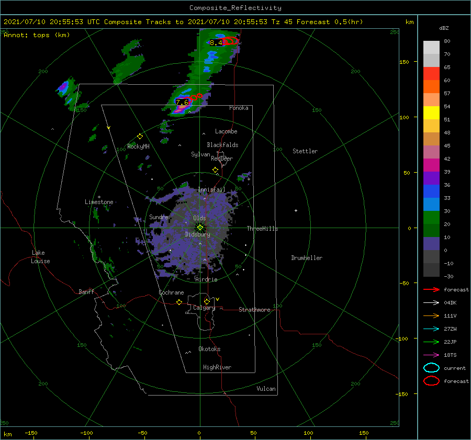The image size is (471, 440).
Task: Click the Calgary city label
Action: (204, 308)
